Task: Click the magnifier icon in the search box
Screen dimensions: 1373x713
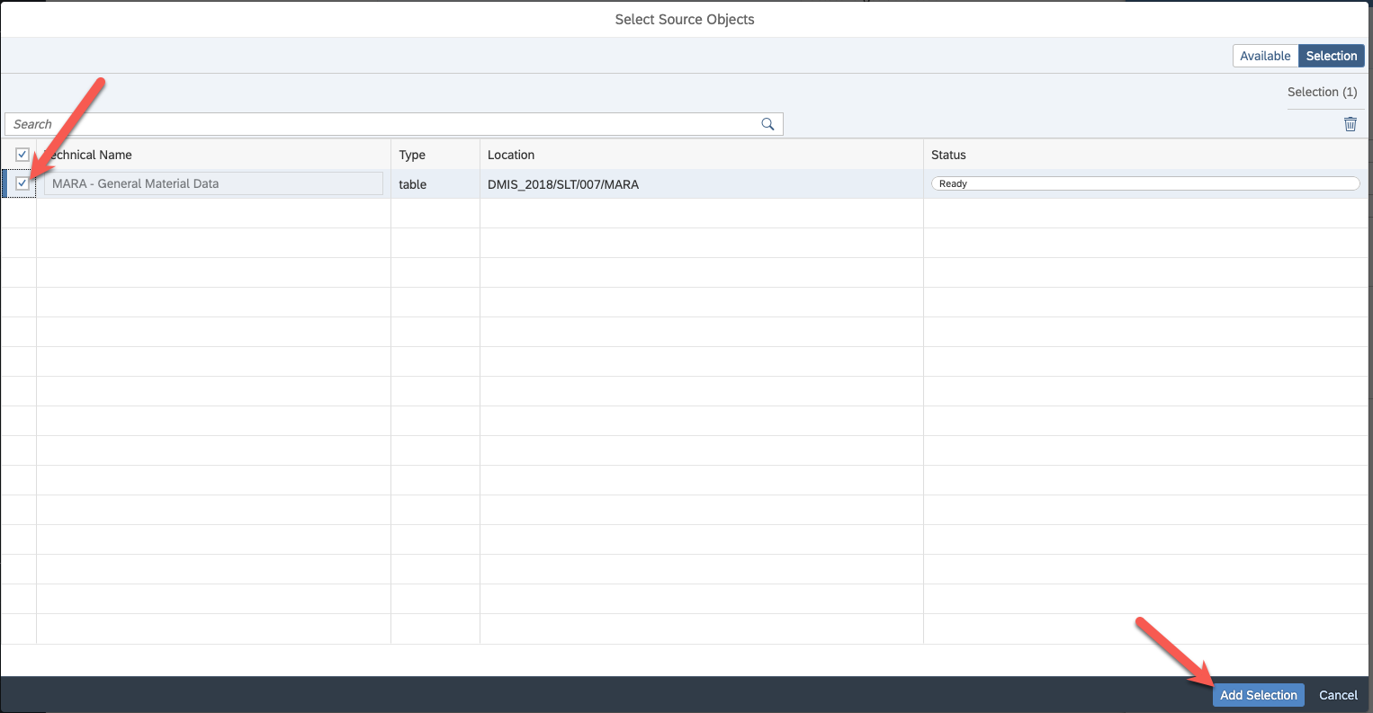Action: point(767,124)
